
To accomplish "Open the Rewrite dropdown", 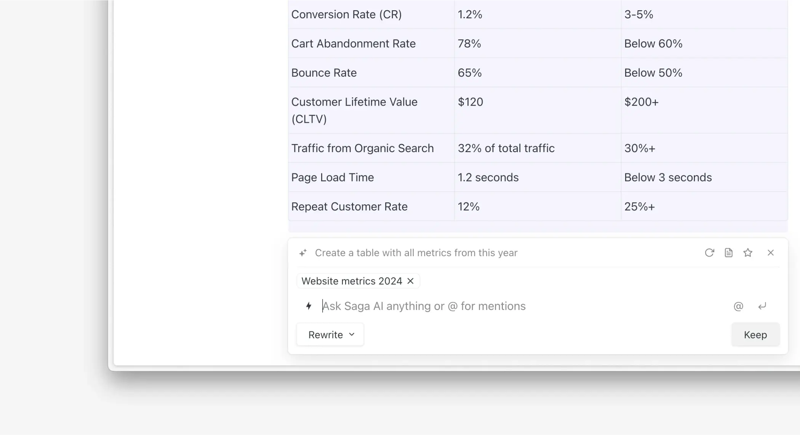I will point(330,335).
